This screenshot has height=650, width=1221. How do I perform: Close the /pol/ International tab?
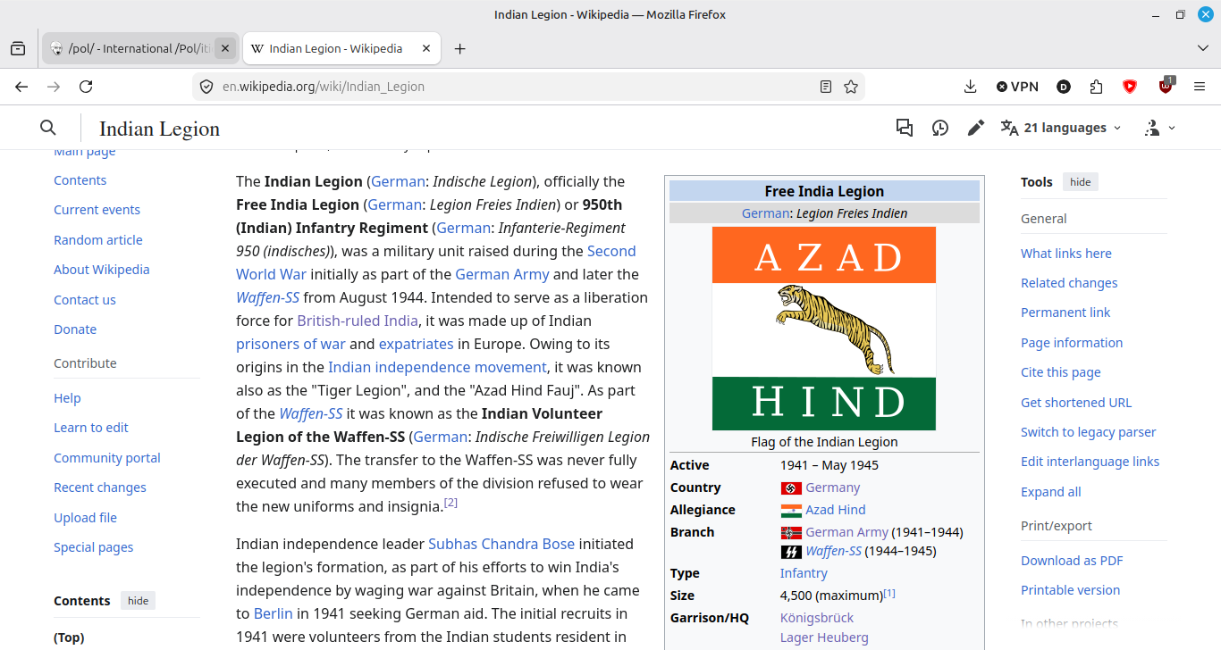(x=225, y=48)
